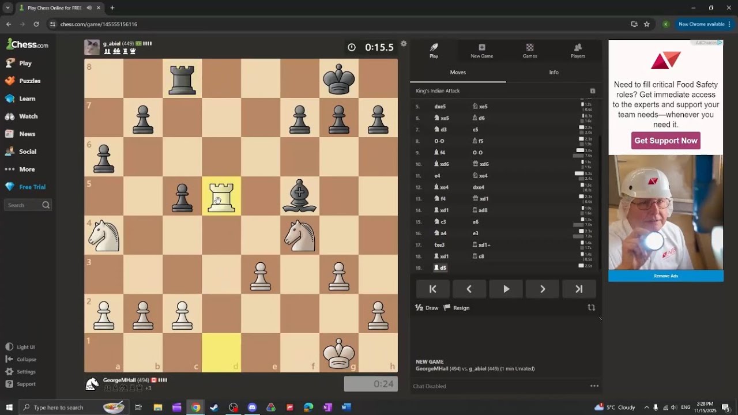Click the Chess.com logo
The height and width of the screenshot is (415, 738).
click(x=27, y=44)
